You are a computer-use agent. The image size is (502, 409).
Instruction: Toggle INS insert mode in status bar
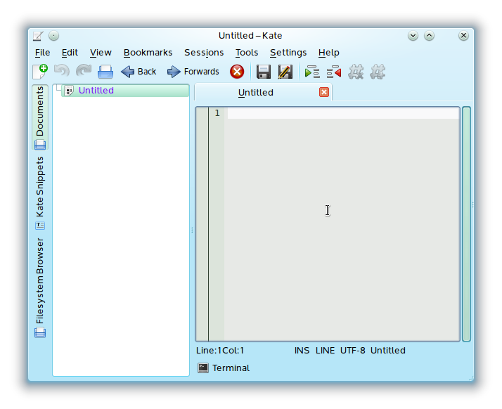click(302, 351)
